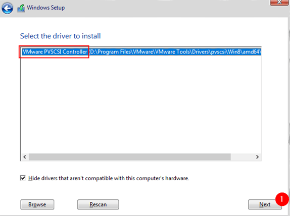
Task: Click the blank title bar area
Action: (x=166, y=8)
